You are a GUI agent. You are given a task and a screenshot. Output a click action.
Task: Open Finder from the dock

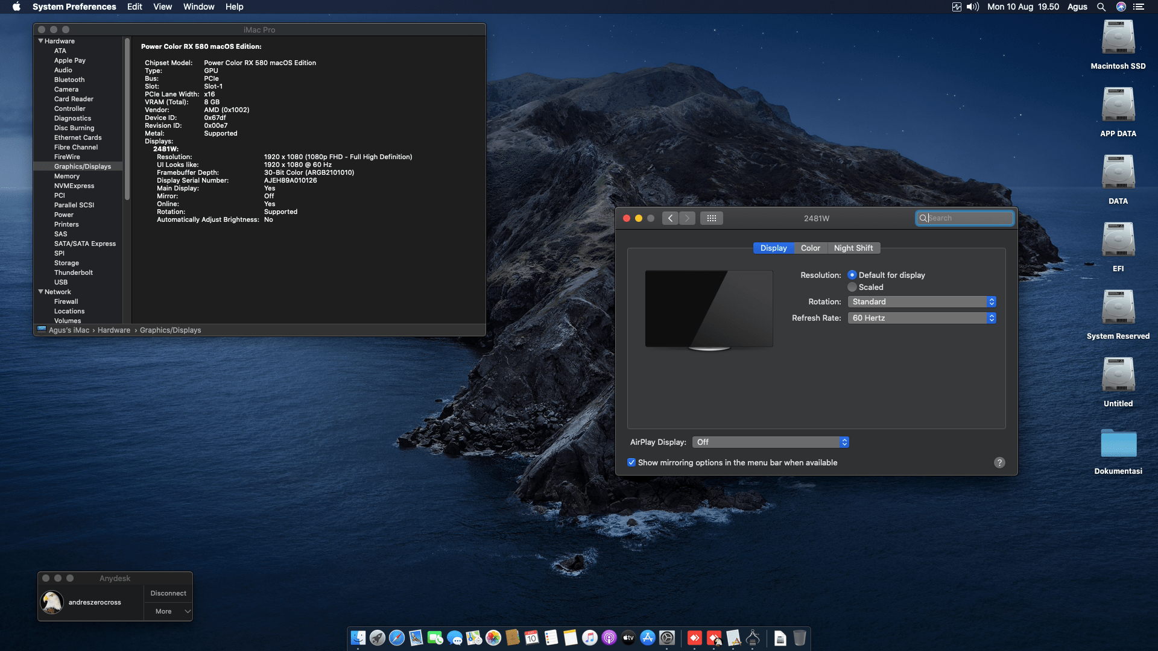(x=358, y=638)
